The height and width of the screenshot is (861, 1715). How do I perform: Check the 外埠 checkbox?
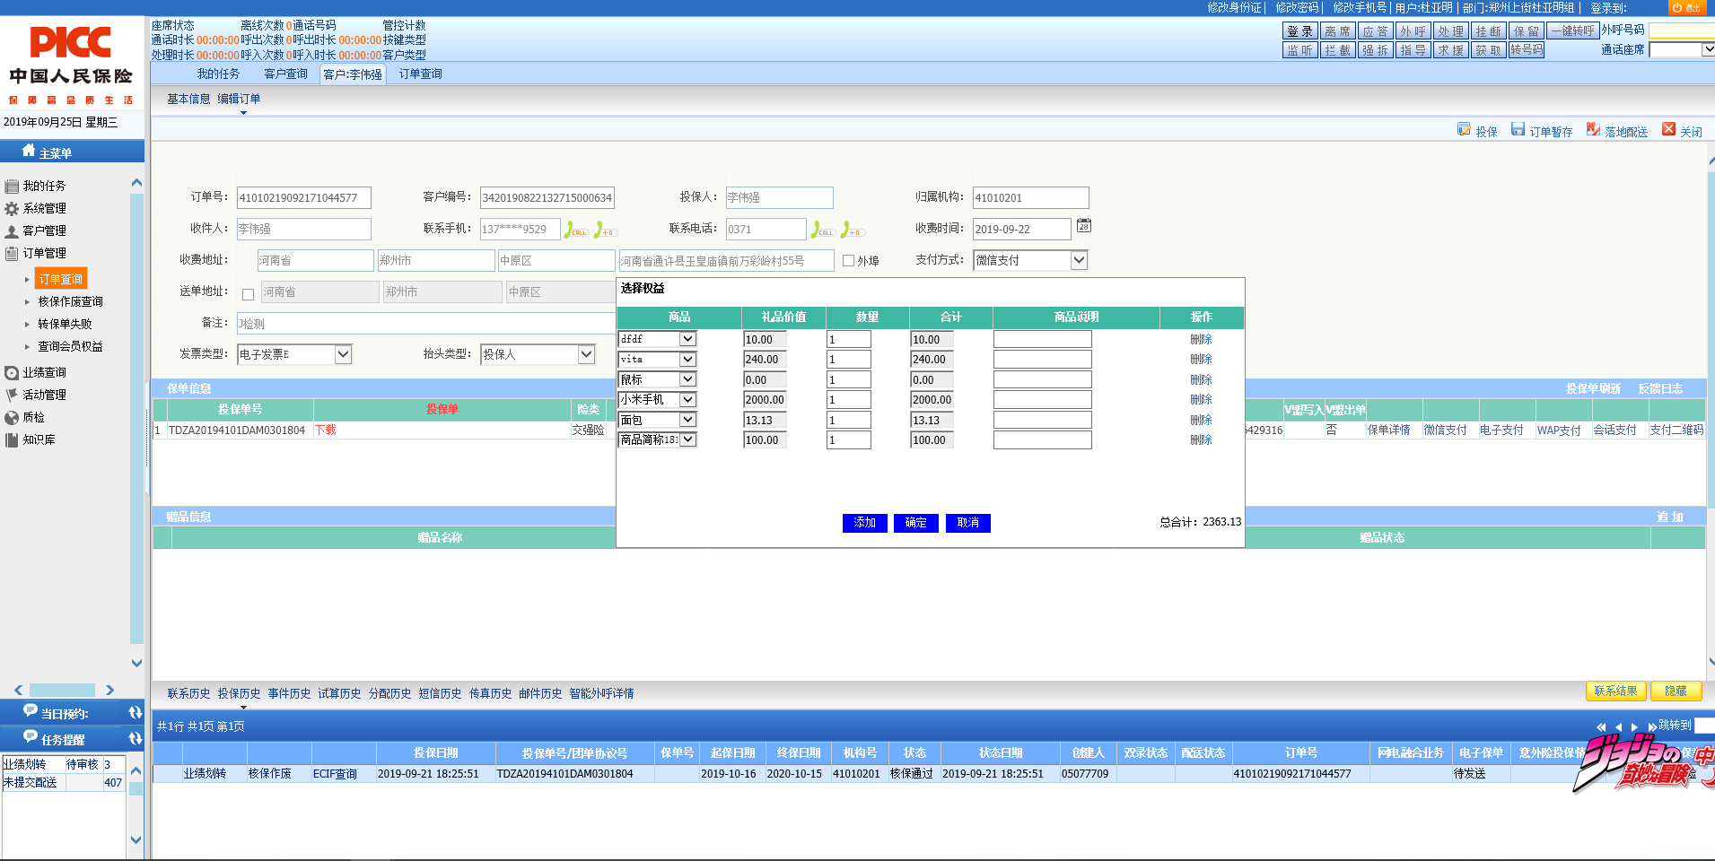pos(848,261)
